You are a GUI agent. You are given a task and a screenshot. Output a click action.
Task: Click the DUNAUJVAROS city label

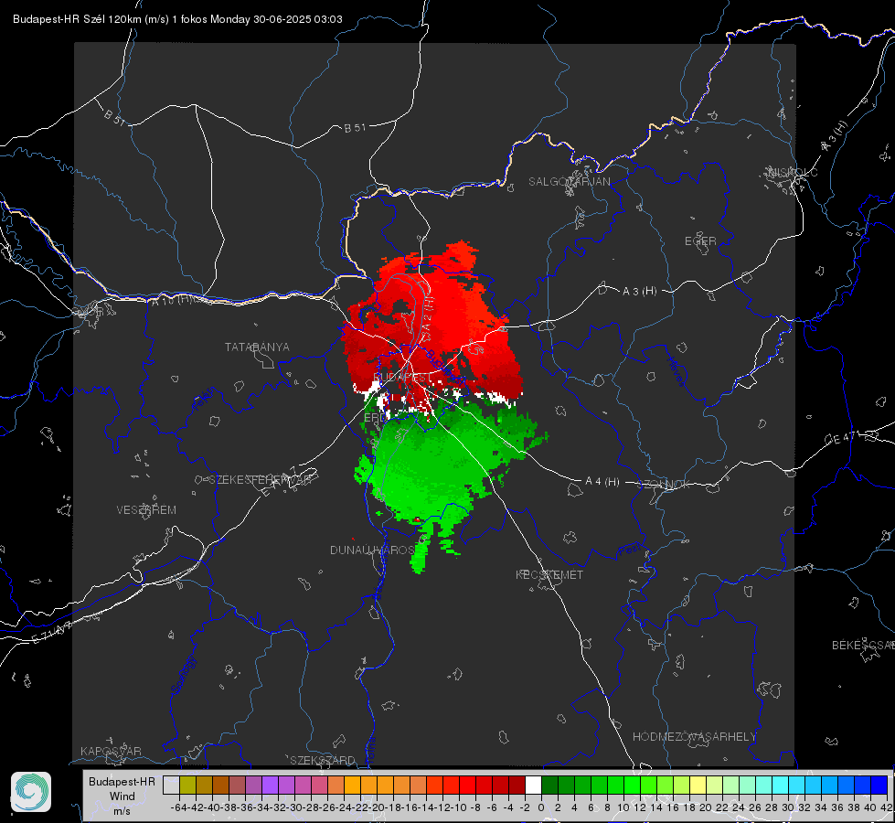coord(372,550)
